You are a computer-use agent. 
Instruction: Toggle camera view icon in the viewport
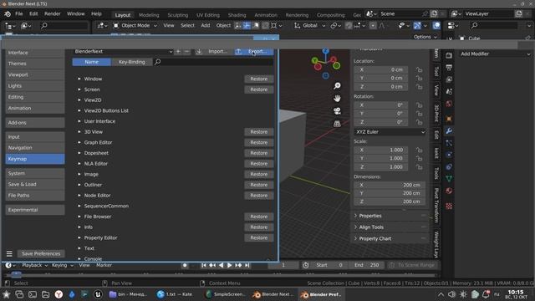337,111
